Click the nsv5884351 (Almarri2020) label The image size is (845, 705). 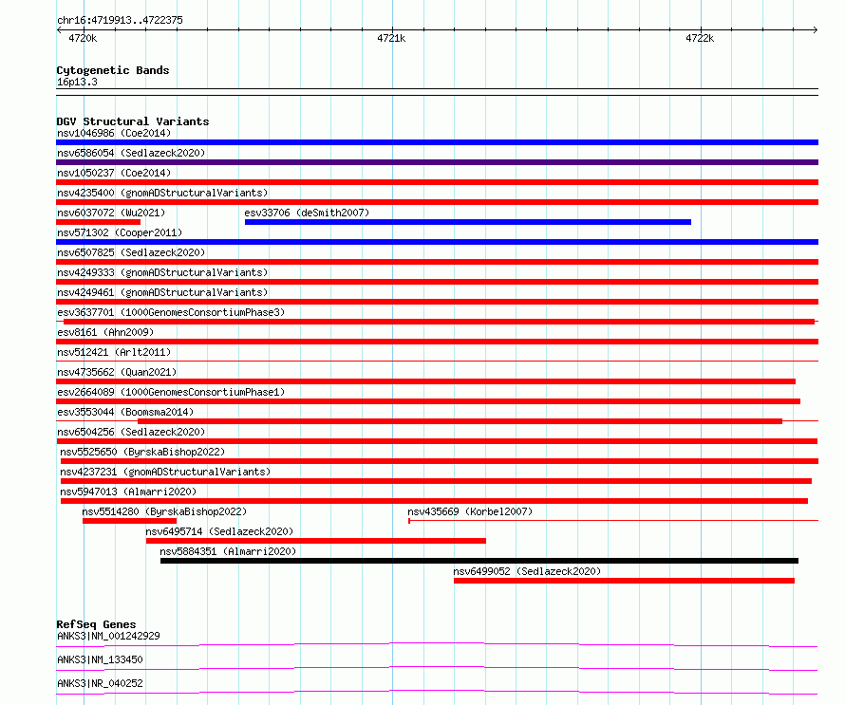pos(228,551)
